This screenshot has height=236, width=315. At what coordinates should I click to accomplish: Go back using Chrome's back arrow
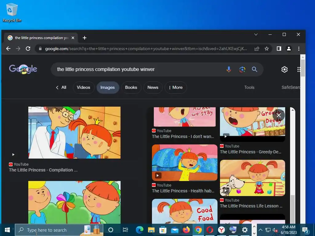pyautogui.click(x=8, y=49)
